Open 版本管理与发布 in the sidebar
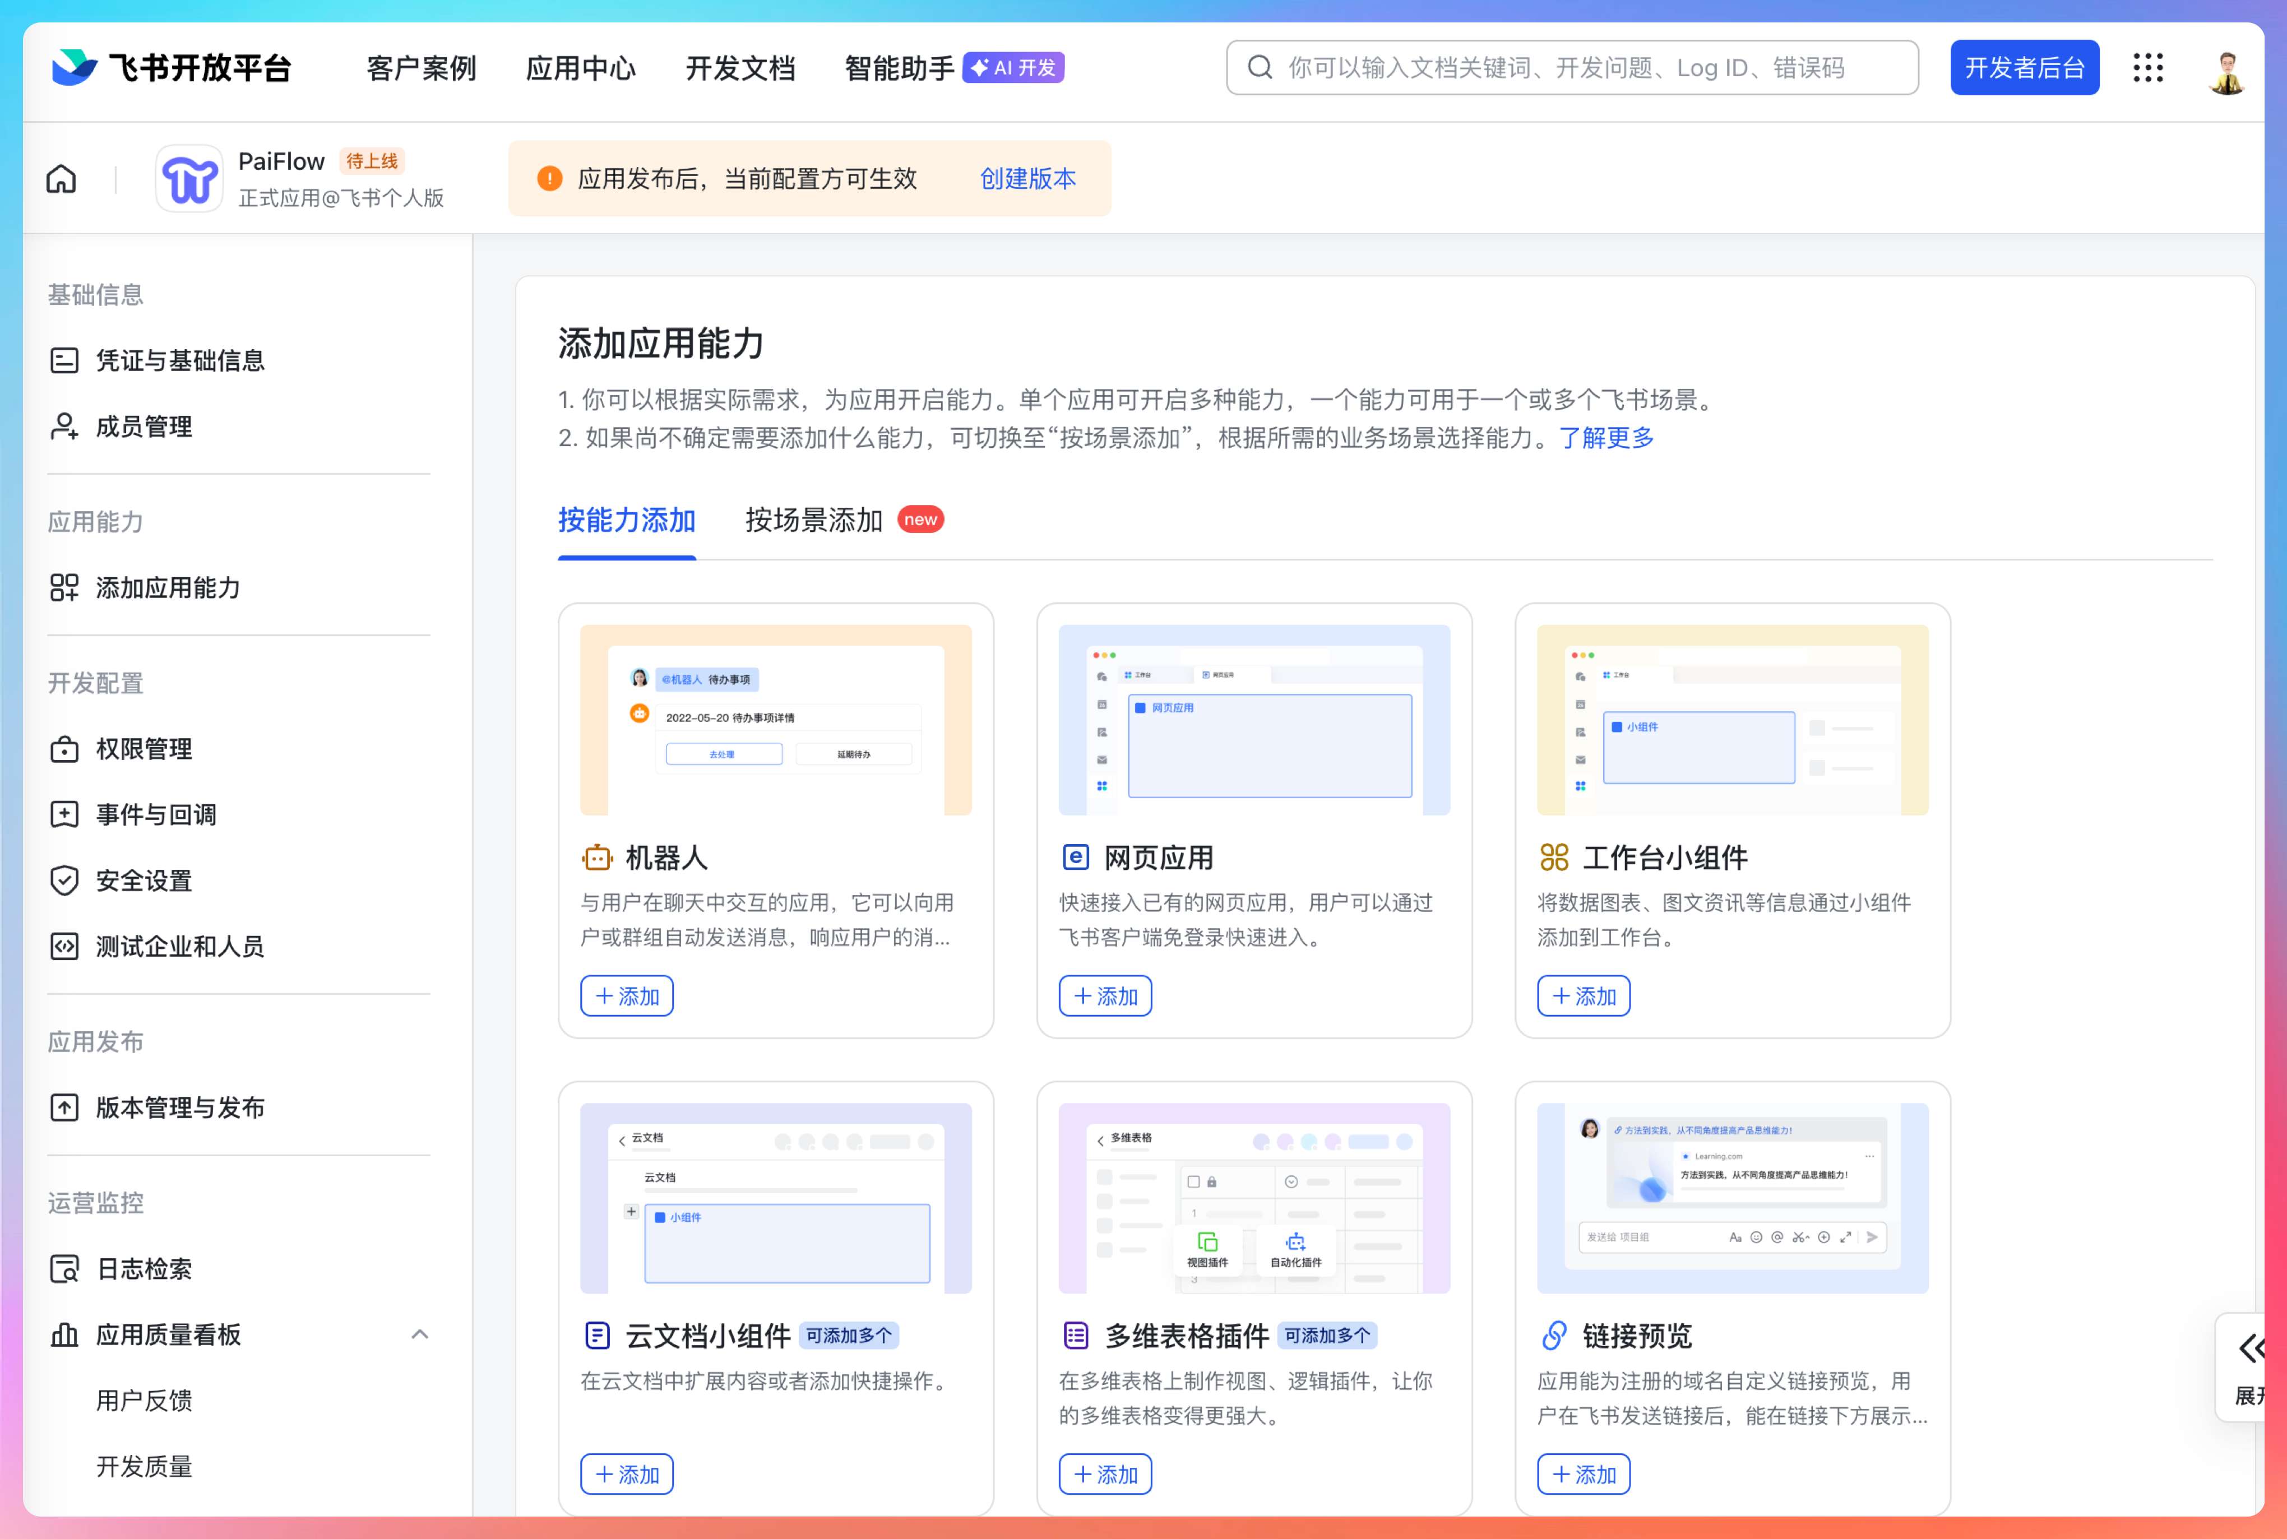Screen dimensions: 2287x1539 click(x=179, y=1107)
